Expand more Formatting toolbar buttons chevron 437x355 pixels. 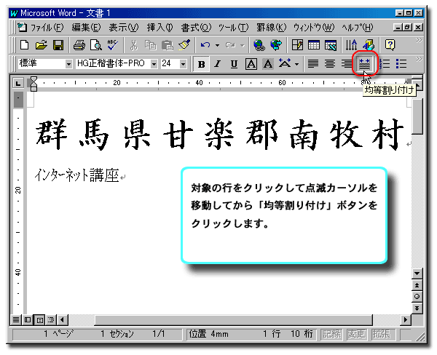pos(418,59)
